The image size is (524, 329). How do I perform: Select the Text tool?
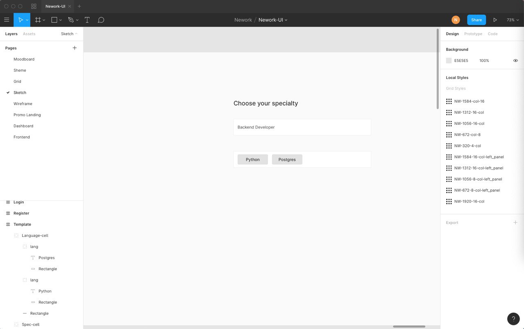click(87, 20)
